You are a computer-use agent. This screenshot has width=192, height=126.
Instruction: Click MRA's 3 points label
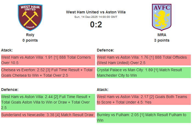pos(162,40)
